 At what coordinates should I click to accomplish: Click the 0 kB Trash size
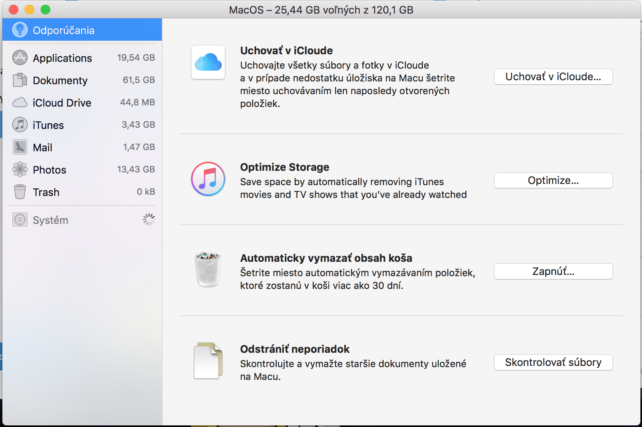146,192
